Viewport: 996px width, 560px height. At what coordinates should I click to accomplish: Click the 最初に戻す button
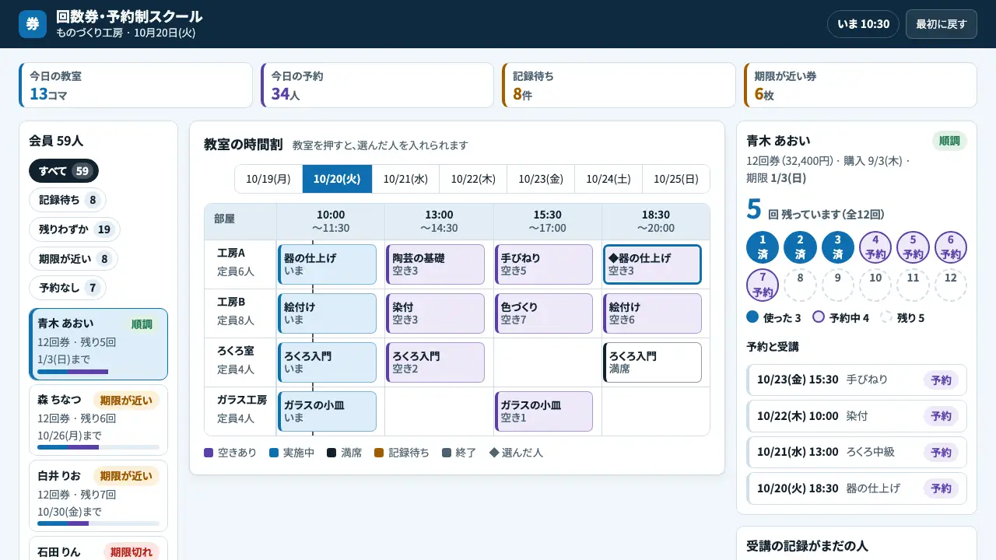click(941, 24)
